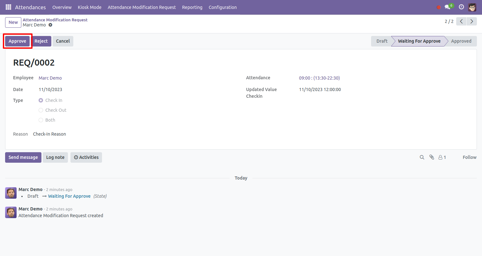Open Attendance Modification Request menu

142,7
